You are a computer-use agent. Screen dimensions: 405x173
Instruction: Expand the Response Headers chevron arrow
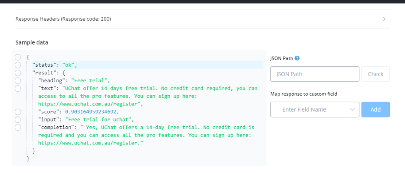(x=384, y=19)
